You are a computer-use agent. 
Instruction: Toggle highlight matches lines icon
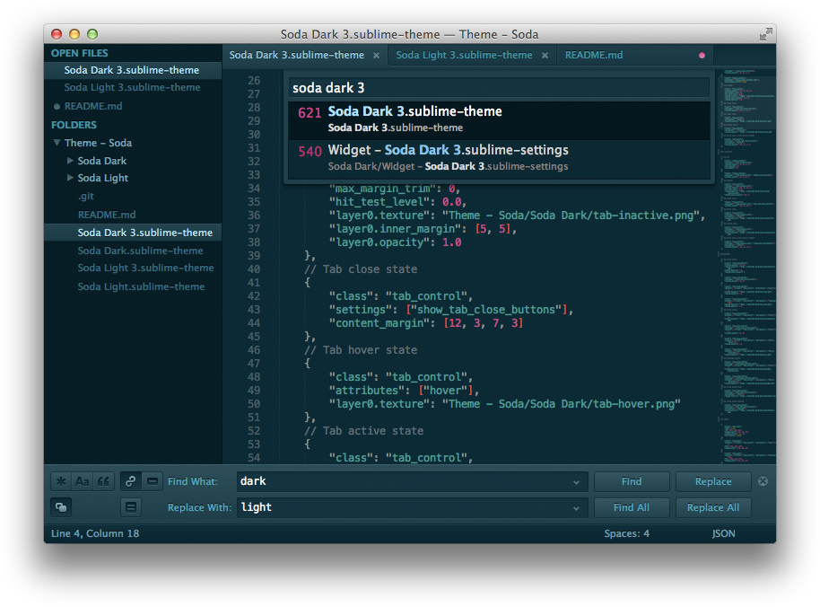(131, 507)
